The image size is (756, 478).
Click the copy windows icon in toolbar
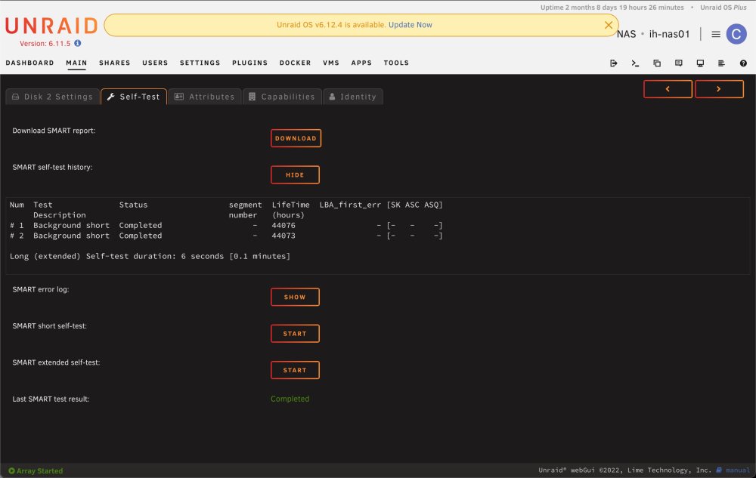(657, 63)
